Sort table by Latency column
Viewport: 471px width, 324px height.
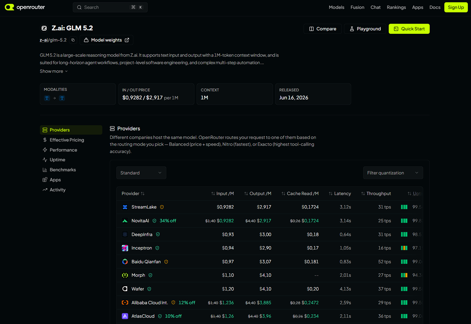click(340, 194)
